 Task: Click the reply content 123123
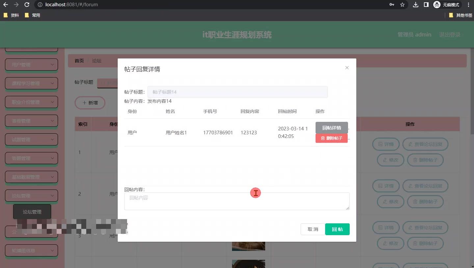(x=249, y=133)
